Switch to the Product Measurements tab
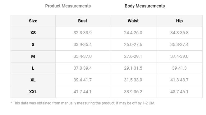The width and height of the screenshot is (206, 115). click(x=68, y=6)
